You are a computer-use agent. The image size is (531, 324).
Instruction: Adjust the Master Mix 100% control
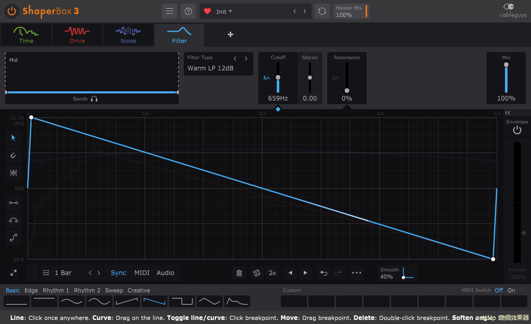click(x=351, y=11)
